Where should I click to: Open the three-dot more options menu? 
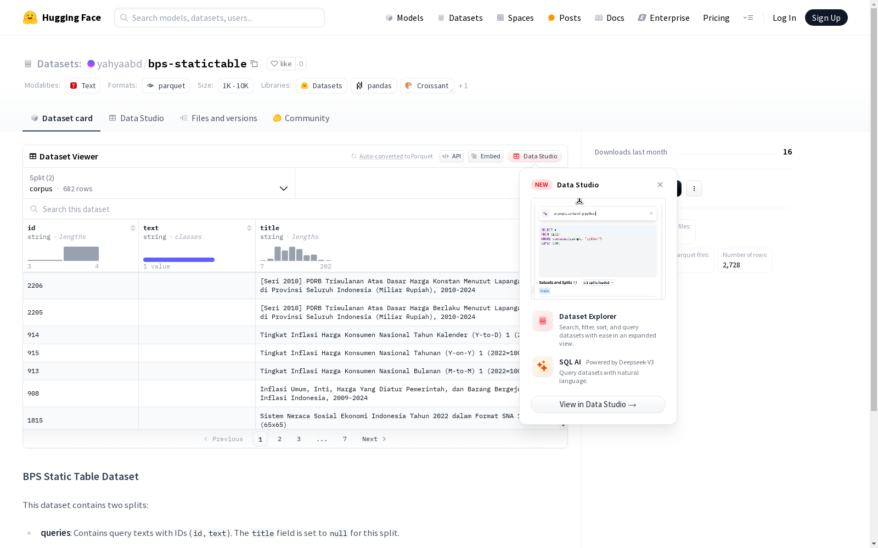[694, 189]
